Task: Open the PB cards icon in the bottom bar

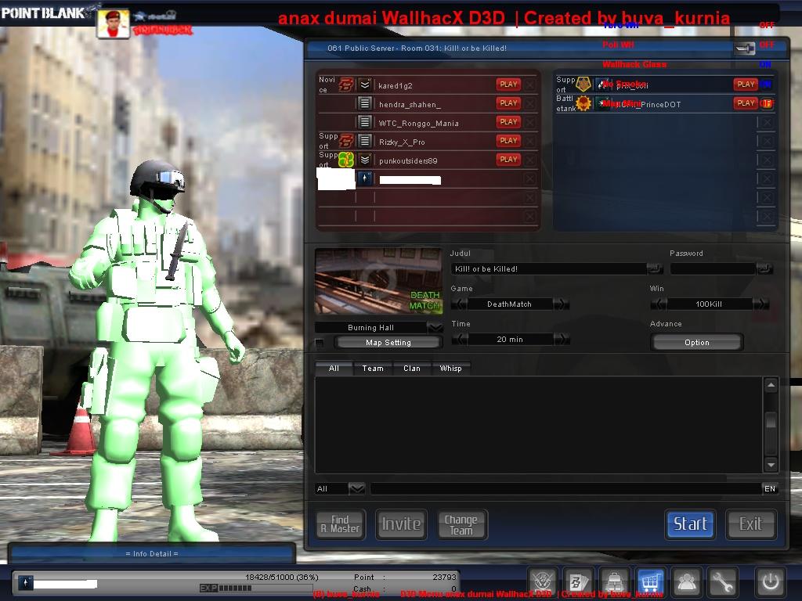Action: (579, 581)
